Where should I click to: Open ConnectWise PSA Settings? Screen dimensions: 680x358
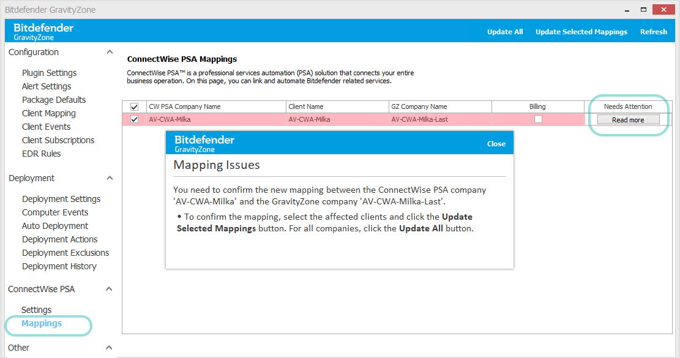point(36,309)
